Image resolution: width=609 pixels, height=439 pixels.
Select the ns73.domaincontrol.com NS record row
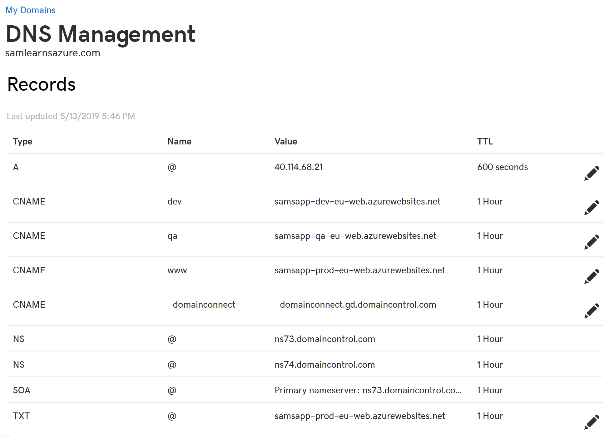point(324,339)
